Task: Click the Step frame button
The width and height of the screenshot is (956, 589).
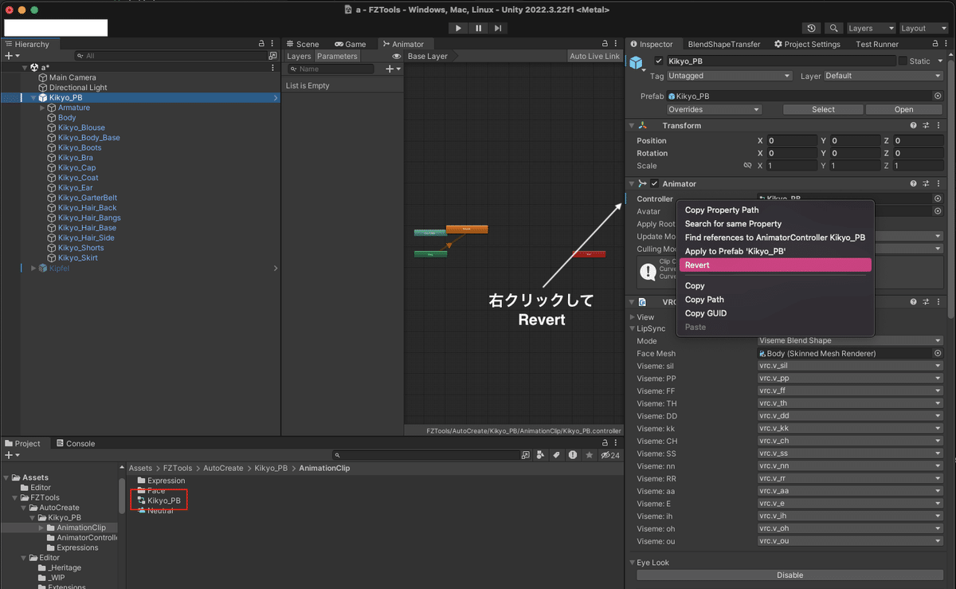Action: pyautogui.click(x=498, y=28)
